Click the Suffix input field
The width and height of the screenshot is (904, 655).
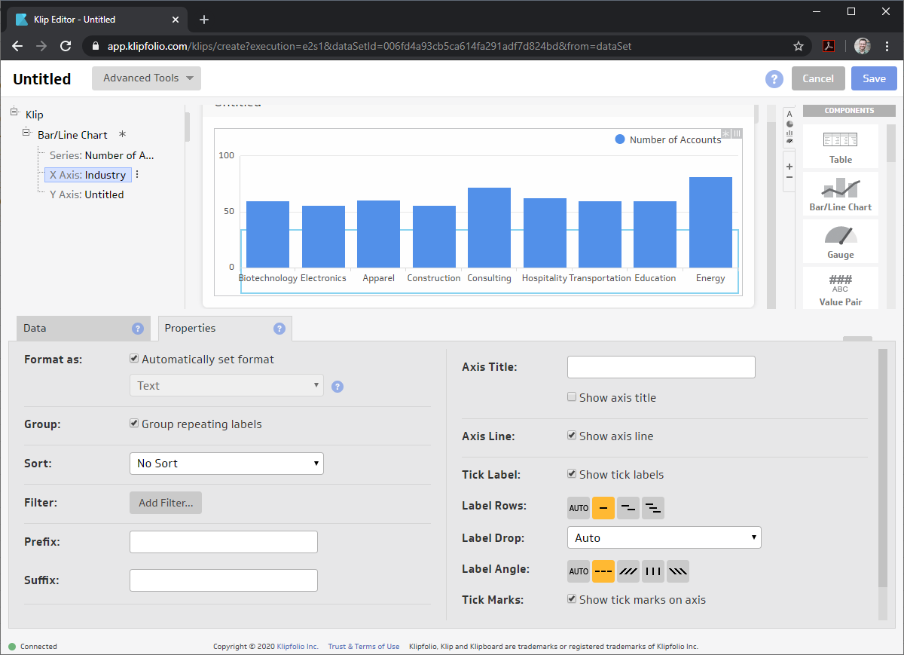tap(224, 580)
